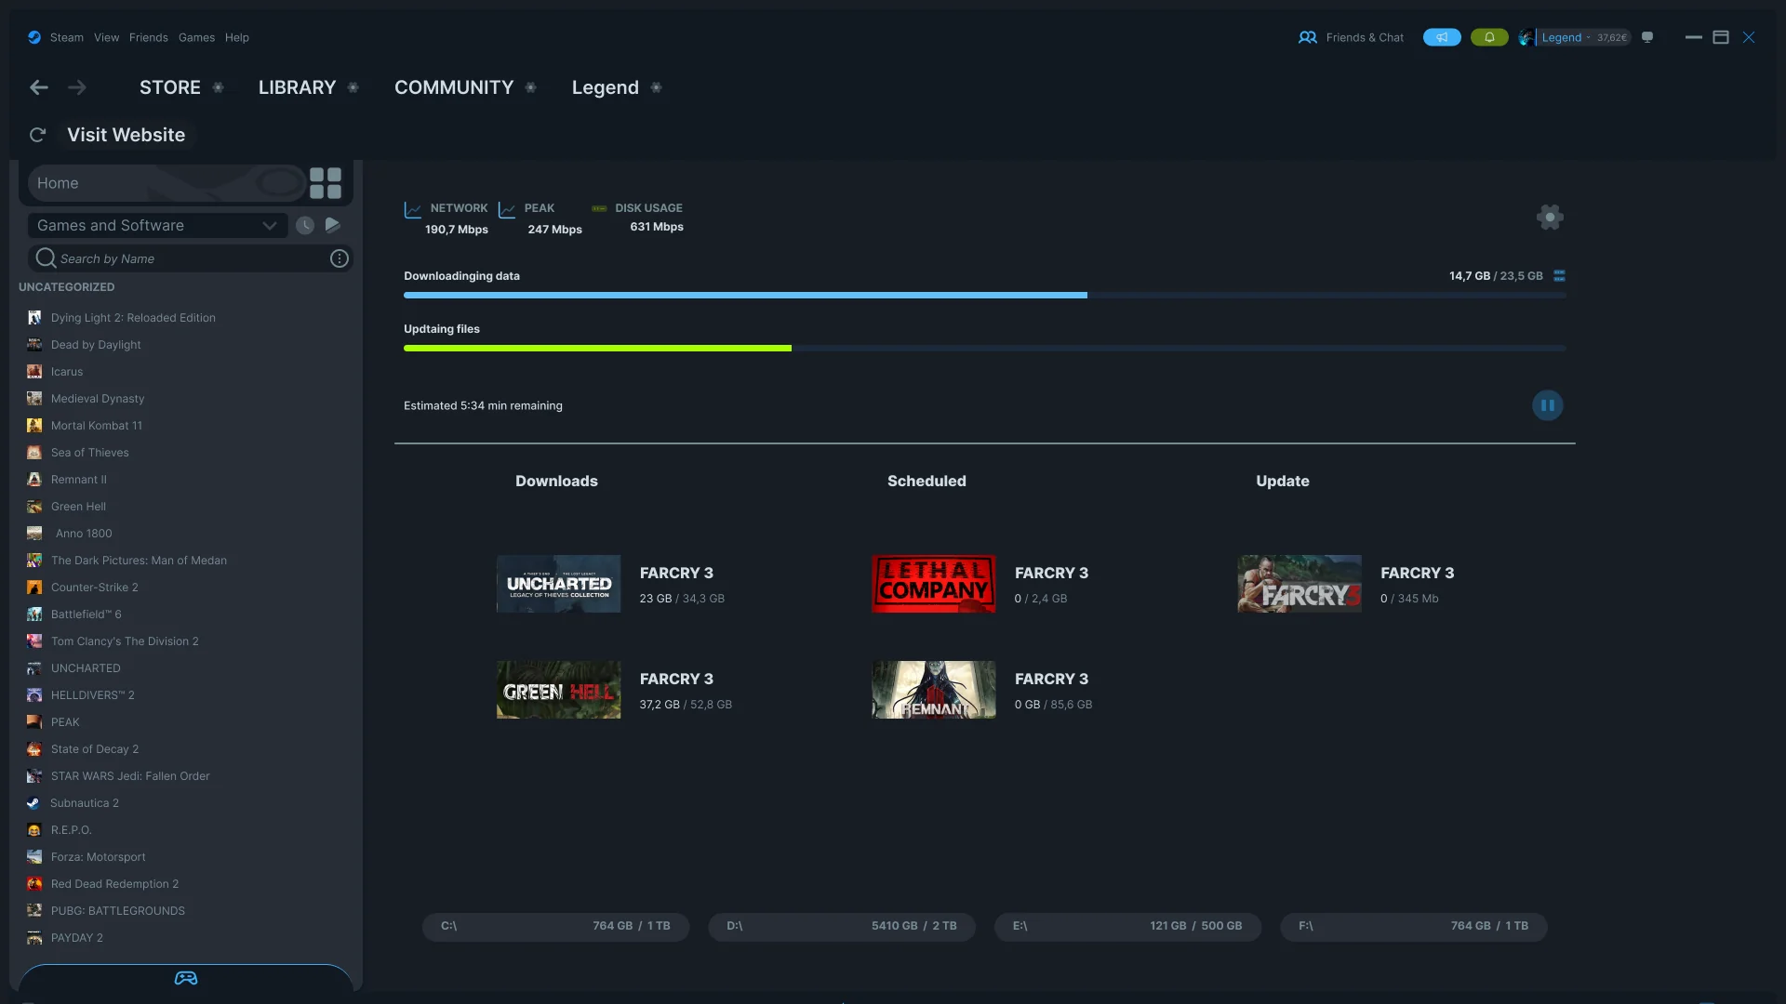Open the Legend profile navigation dropdown

(x=656, y=87)
